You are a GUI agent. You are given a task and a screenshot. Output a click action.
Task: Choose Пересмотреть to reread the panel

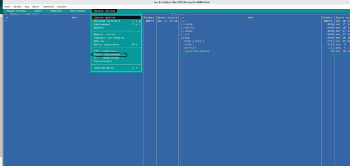click(116, 68)
